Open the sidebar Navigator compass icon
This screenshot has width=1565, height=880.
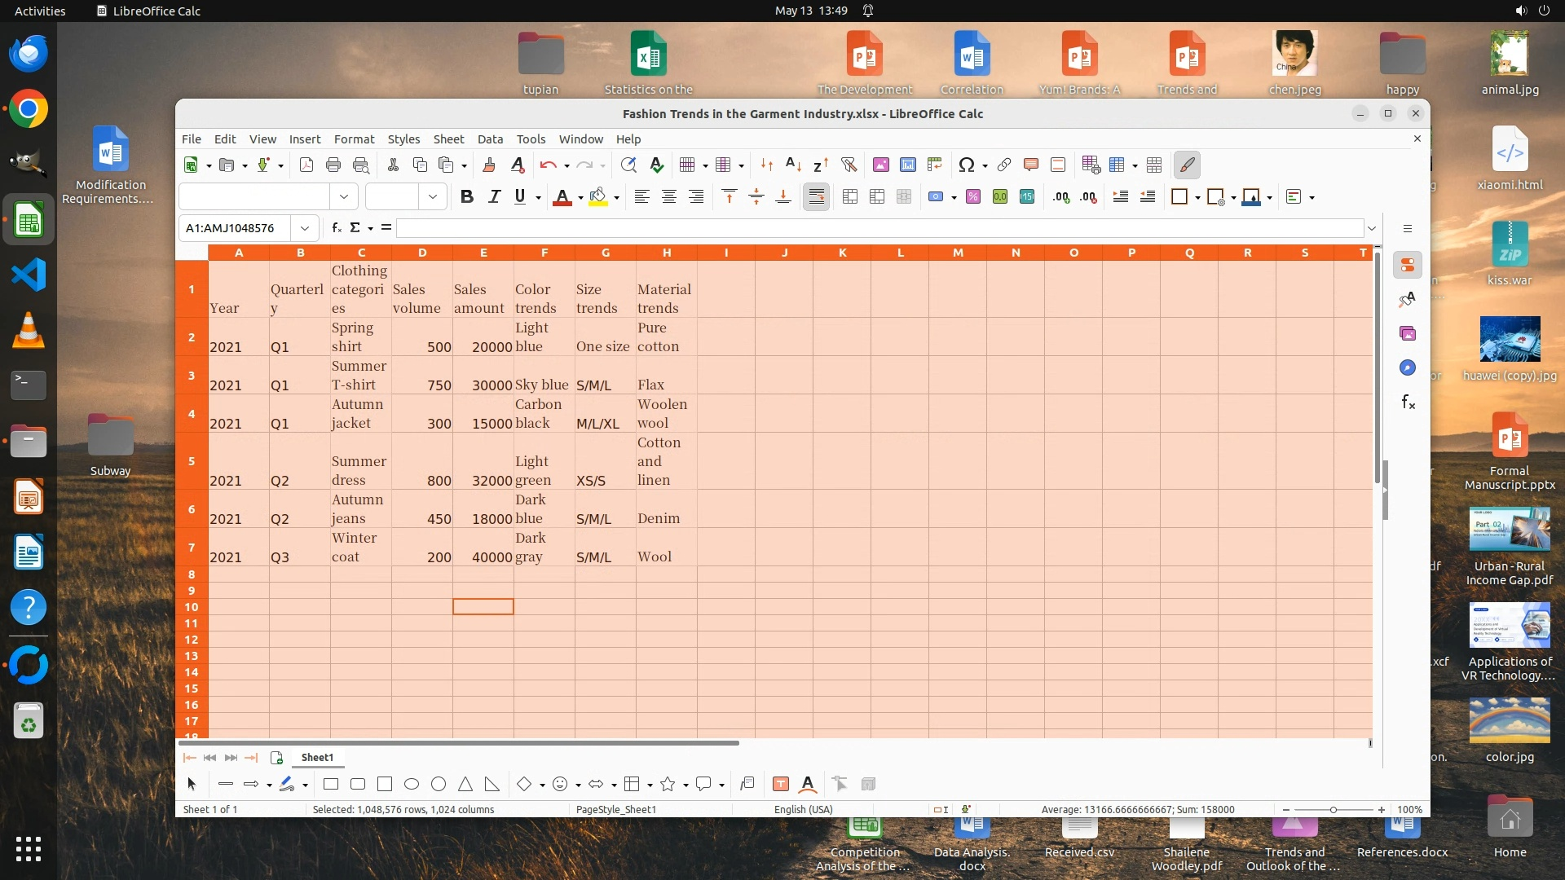pos(1408,368)
